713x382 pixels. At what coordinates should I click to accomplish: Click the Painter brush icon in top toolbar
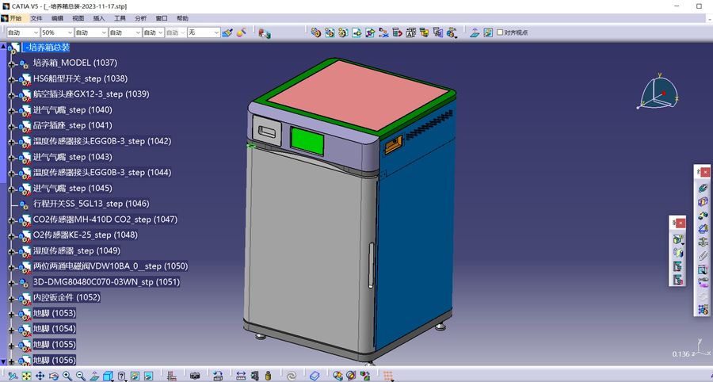coord(227,32)
